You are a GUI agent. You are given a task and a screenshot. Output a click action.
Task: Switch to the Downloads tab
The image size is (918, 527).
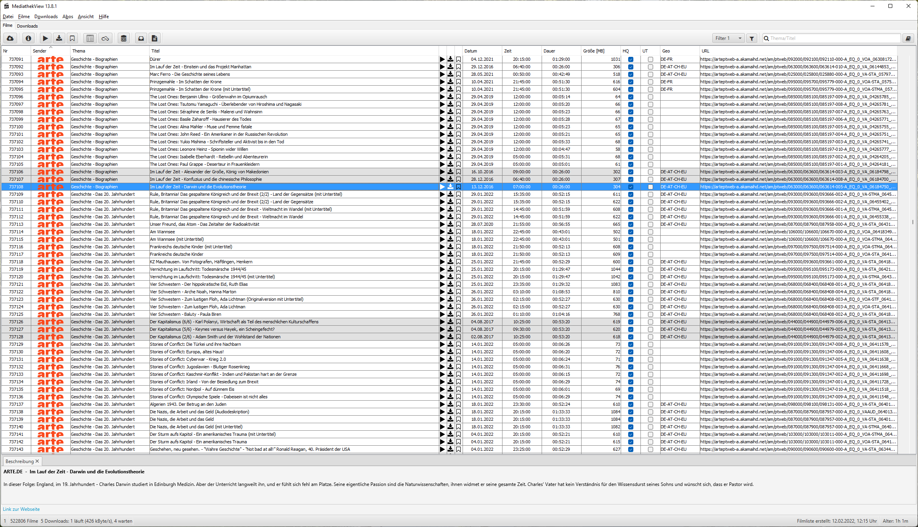pyautogui.click(x=27, y=26)
